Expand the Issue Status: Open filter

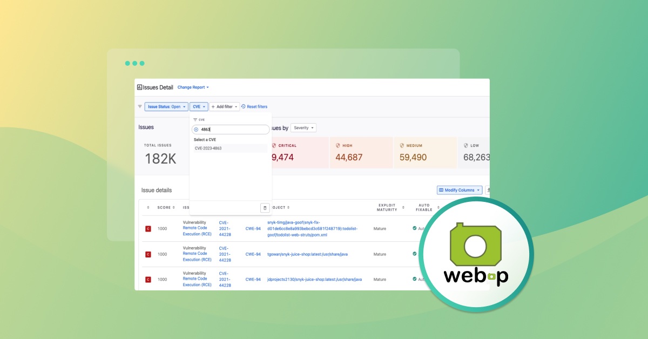(166, 107)
